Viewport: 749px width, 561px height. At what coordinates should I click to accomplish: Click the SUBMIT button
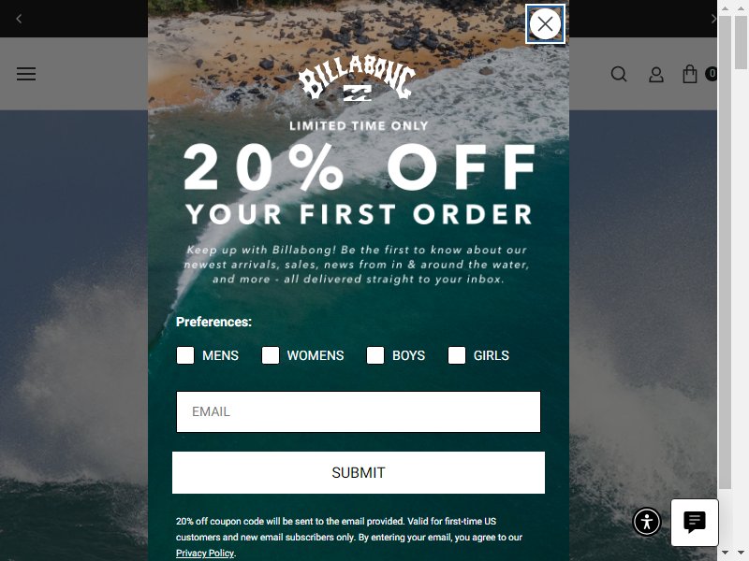point(359,472)
